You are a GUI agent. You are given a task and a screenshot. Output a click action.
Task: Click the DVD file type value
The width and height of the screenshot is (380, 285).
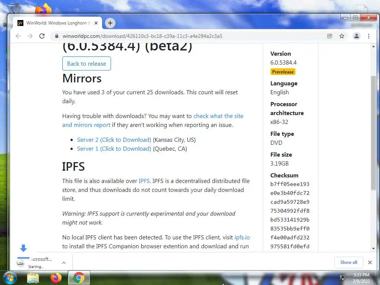(276, 143)
